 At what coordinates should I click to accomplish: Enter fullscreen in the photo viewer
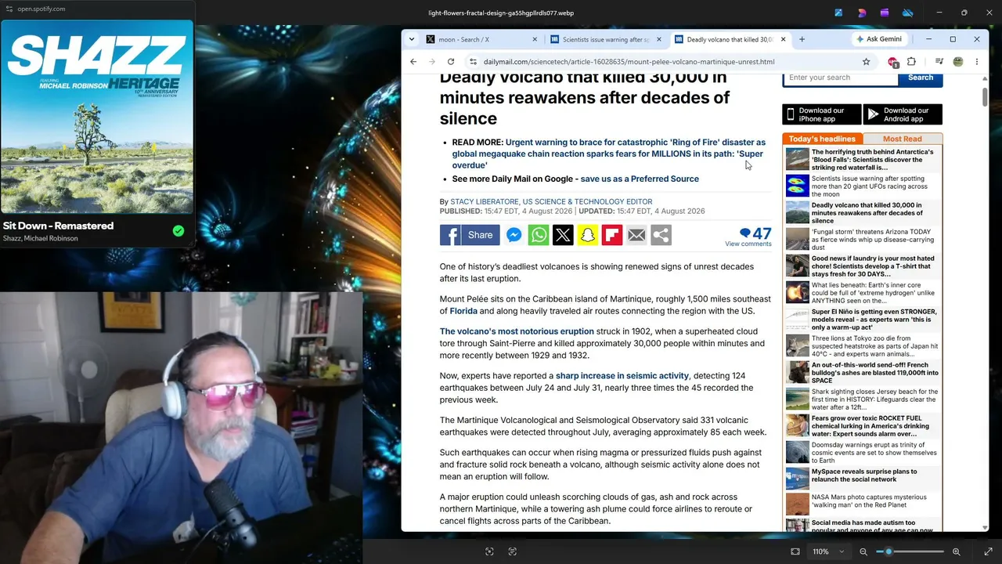[x=988, y=551]
